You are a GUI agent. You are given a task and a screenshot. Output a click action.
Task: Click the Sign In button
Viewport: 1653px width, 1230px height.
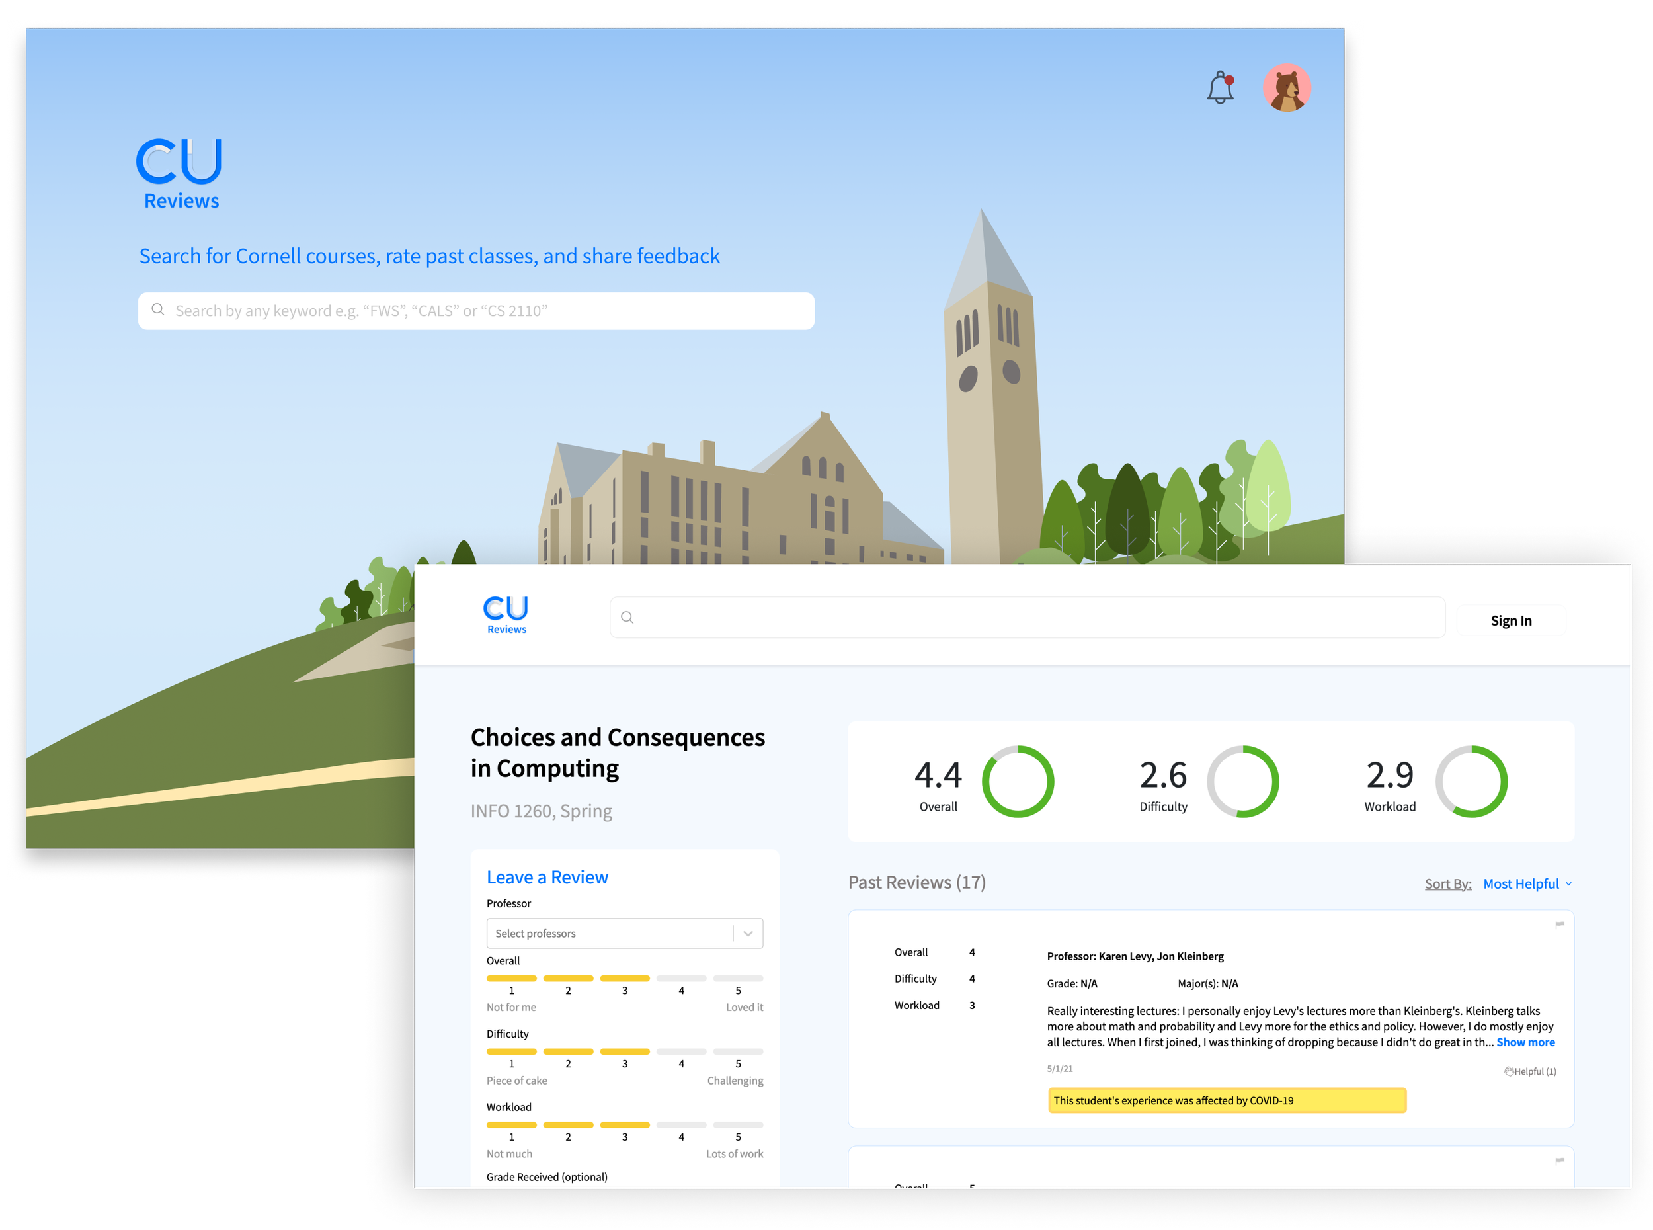[1510, 621]
